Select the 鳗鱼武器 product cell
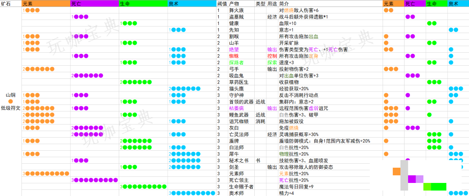 pos(239,115)
